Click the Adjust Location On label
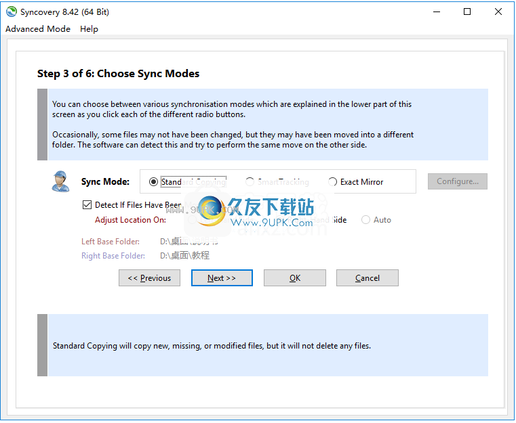This screenshot has height=423, width=516. click(x=130, y=220)
